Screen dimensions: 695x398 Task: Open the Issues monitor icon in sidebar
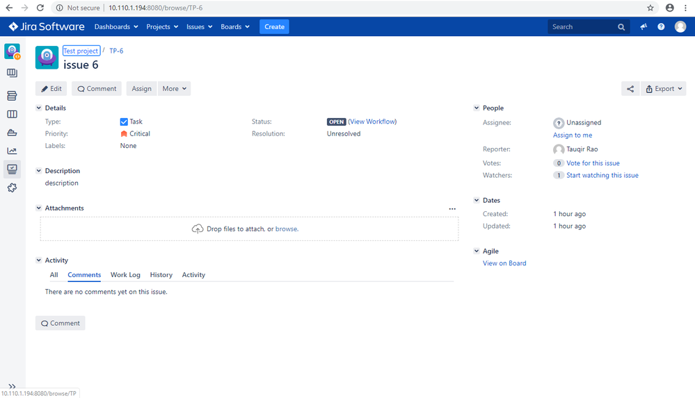point(12,169)
